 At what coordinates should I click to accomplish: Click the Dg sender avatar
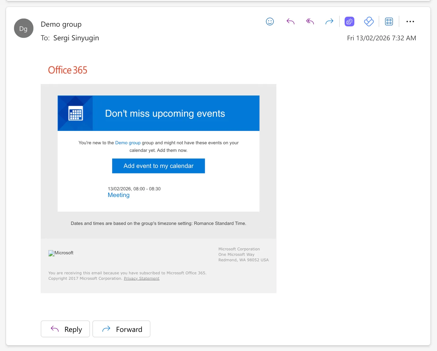click(23, 28)
